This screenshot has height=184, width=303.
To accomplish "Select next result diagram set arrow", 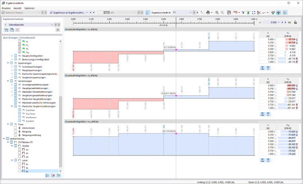I will tap(59, 25).
